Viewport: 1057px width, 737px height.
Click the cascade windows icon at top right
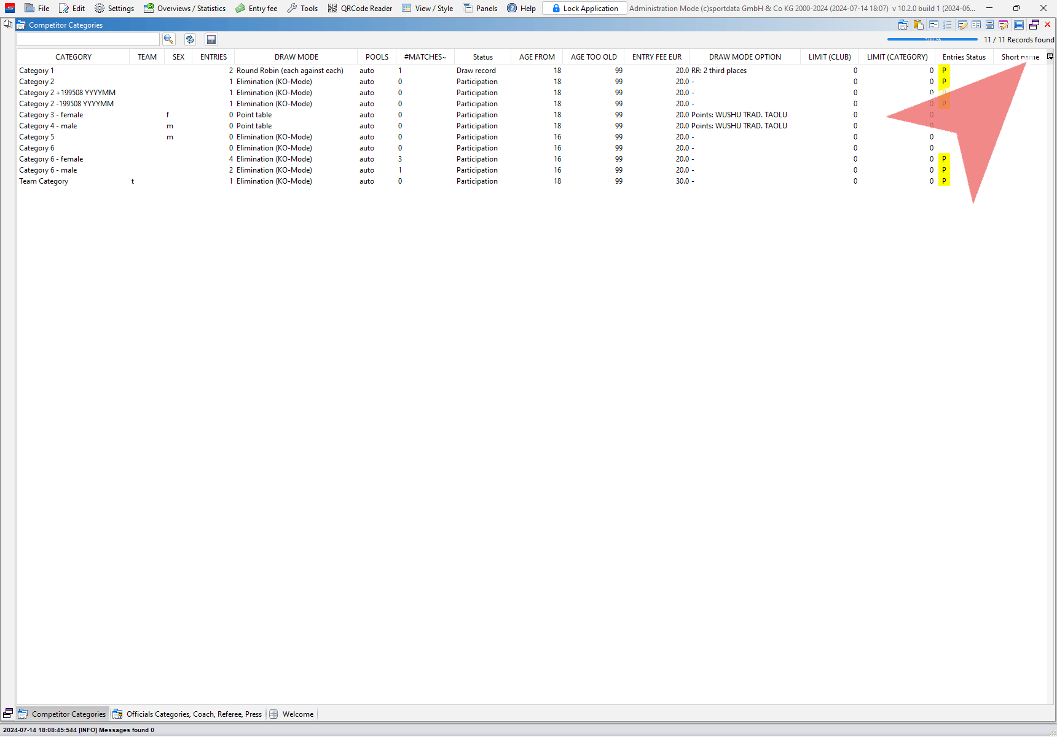(1034, 25)
